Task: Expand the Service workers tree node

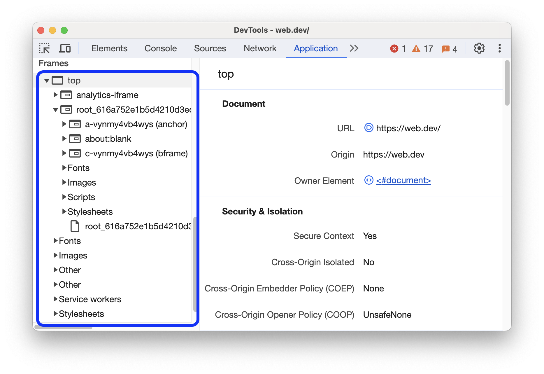Action: point(55,299)
